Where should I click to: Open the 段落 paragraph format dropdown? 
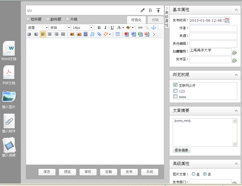[38, 28]
